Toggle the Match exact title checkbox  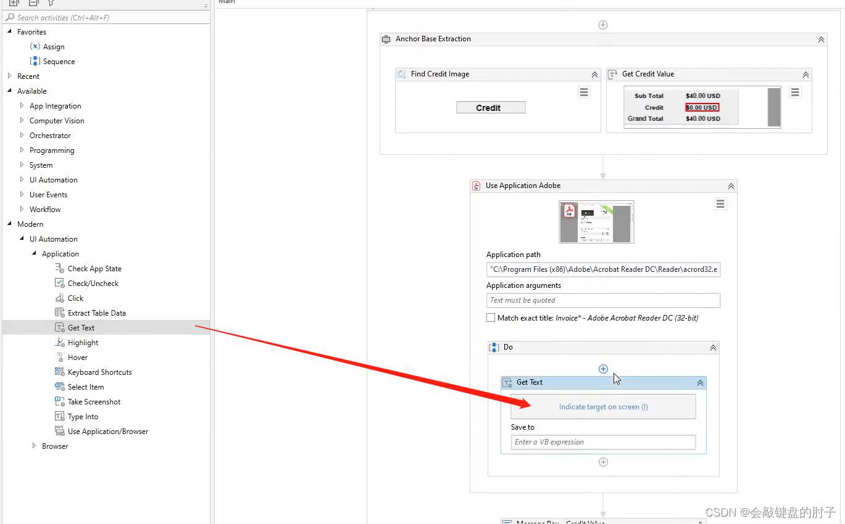coord(491,318)
